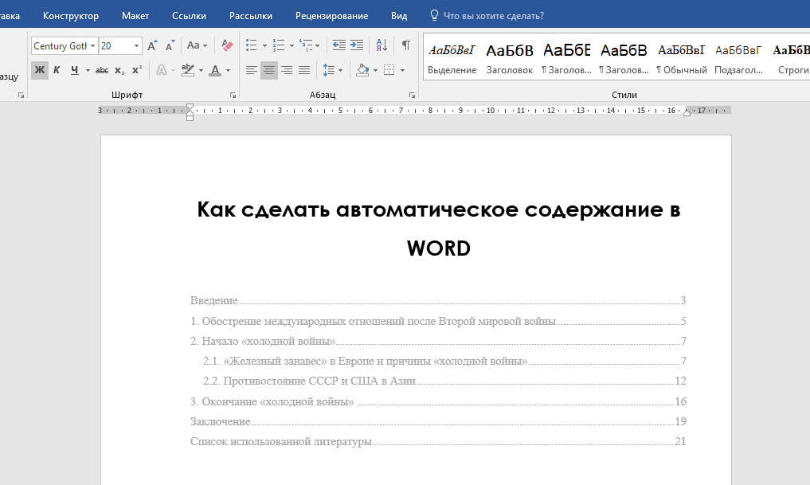810x485 pixels.
Task: Click the change case Aa icon
Action: tap(194, 45)
